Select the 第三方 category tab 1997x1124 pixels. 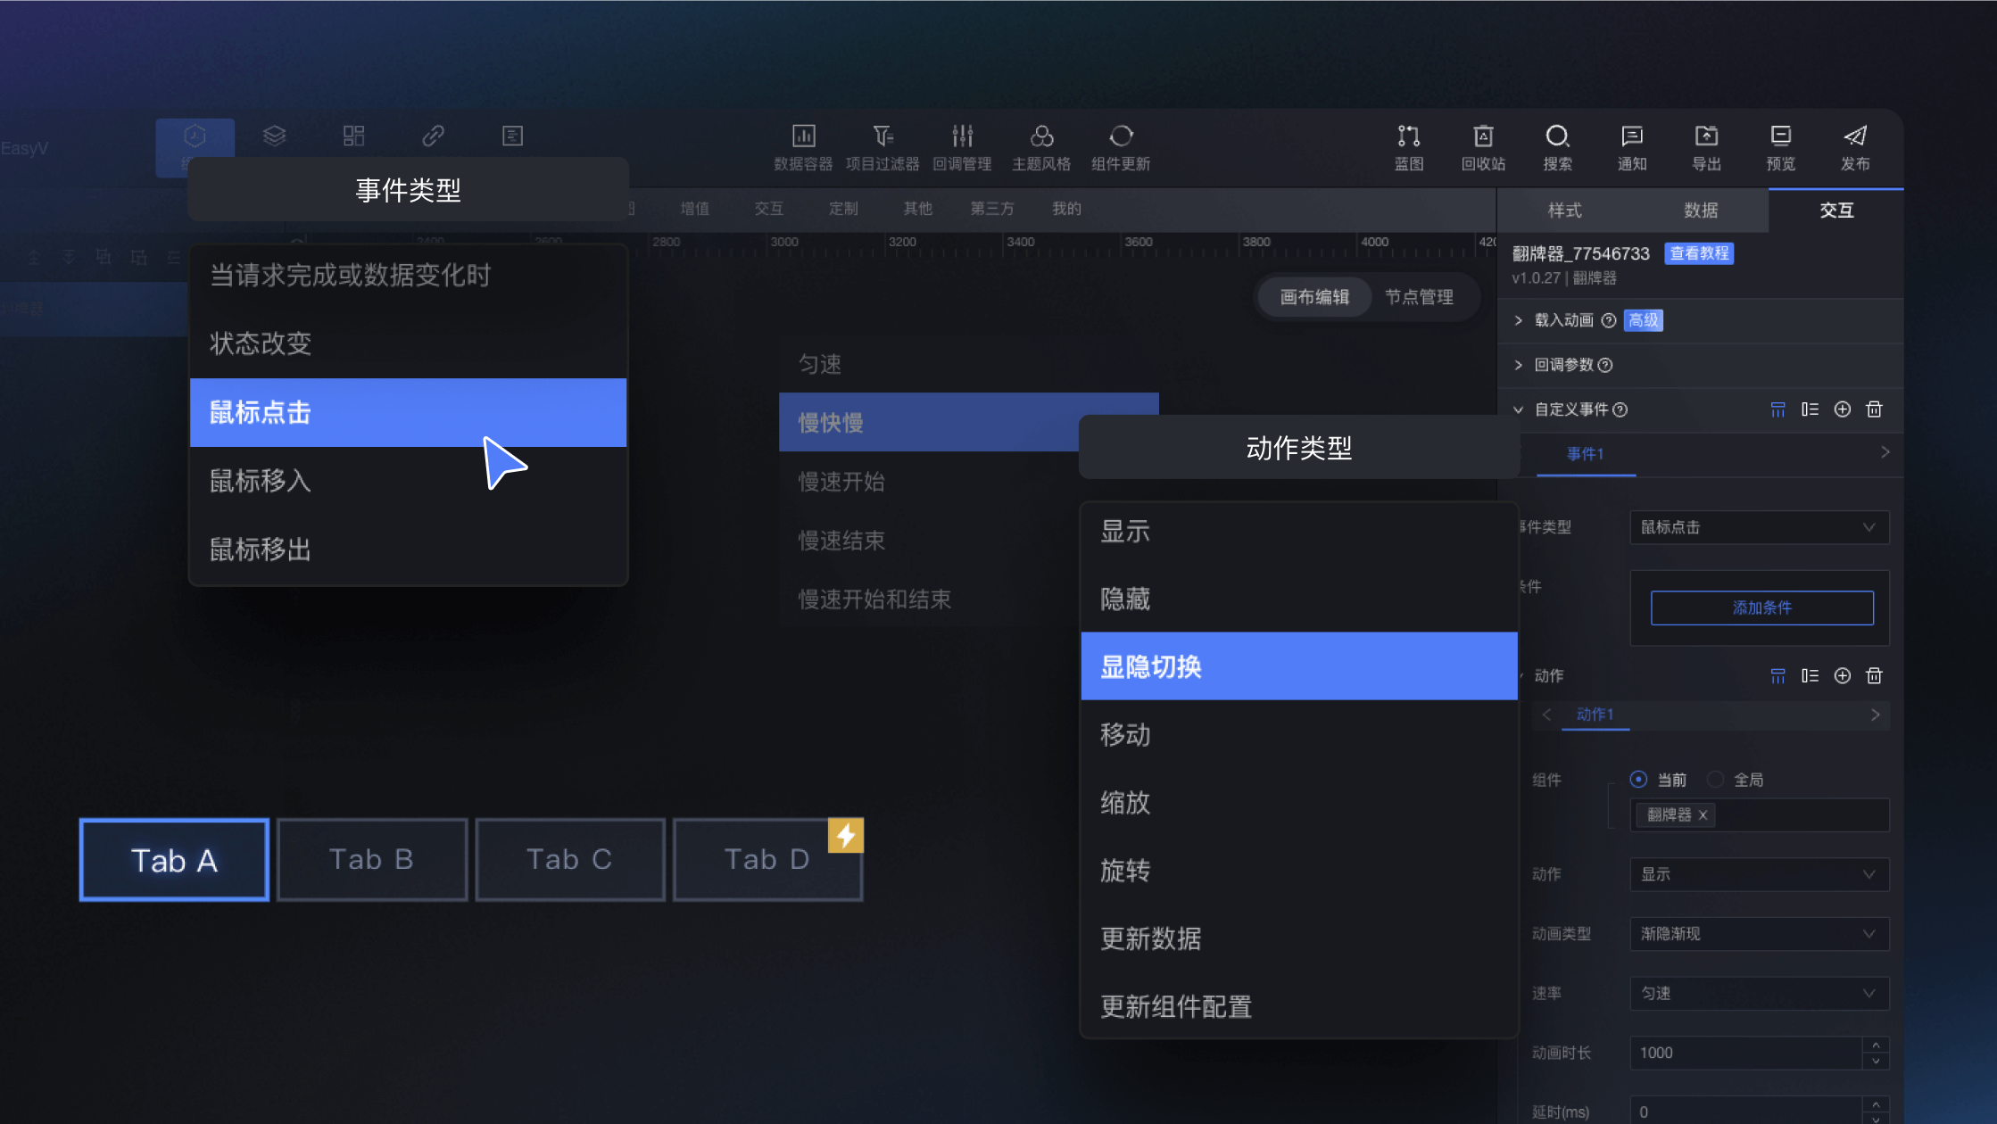(992, 209)
